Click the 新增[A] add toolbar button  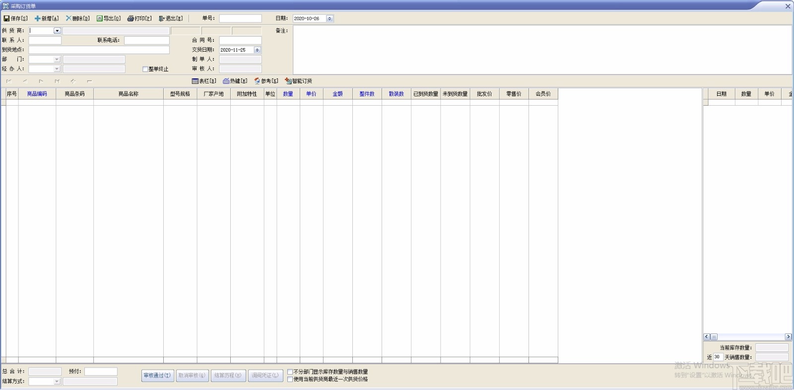click(x=47, y=18)
